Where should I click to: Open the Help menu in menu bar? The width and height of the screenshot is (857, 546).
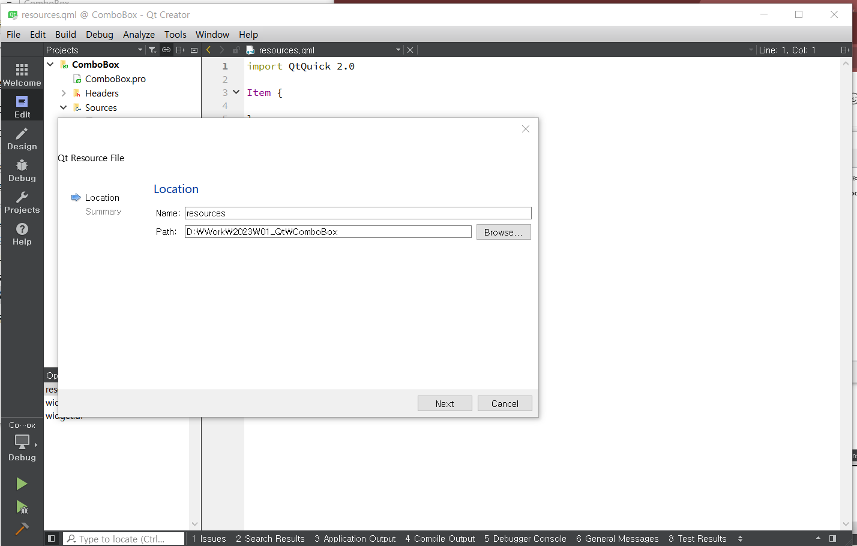[248, 34]
